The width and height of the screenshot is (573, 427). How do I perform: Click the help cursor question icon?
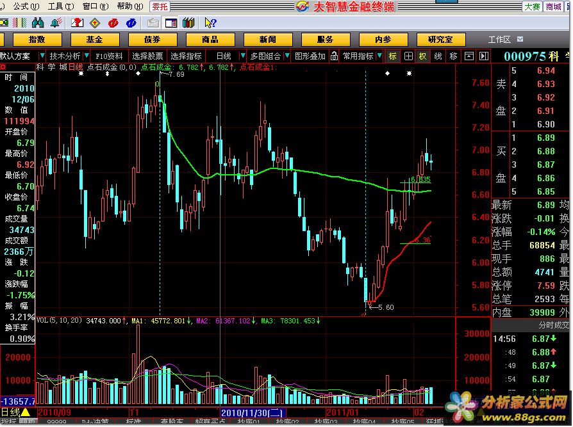pyautogui.click(x=210, y=23)
